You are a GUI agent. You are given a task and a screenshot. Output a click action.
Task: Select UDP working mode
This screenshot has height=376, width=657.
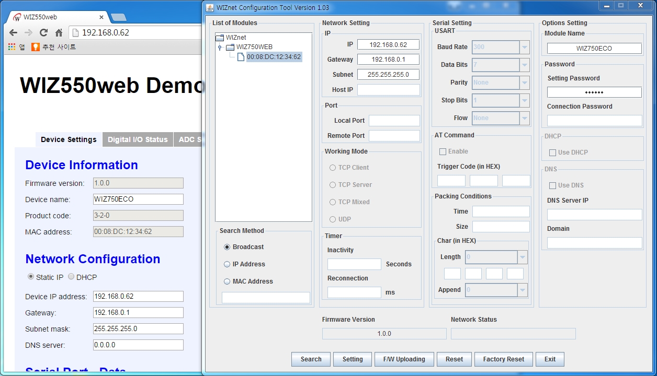click(x=333, y=219)
